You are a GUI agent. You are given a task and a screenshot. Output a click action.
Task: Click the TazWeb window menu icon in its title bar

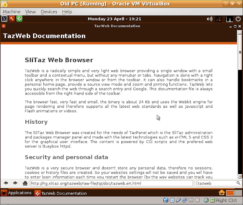[4, 26]
